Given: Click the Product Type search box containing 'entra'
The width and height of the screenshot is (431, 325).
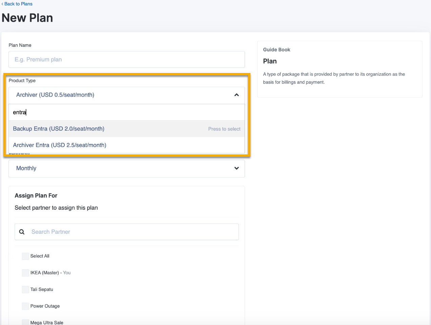Looking at the screenshot, I should 126,112.
